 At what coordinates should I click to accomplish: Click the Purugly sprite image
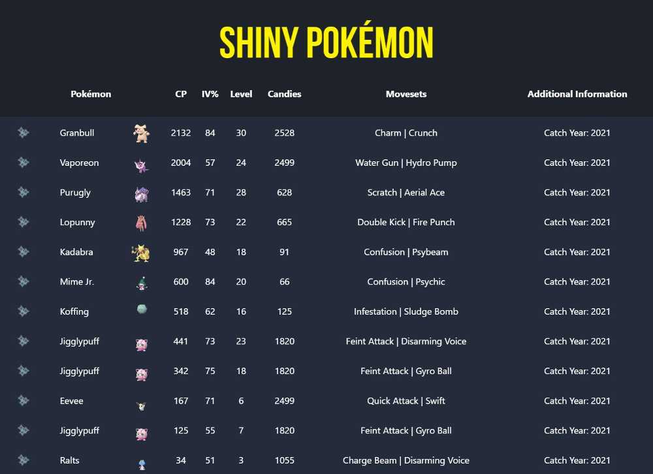pyautogui.click(x=142, y=194)
